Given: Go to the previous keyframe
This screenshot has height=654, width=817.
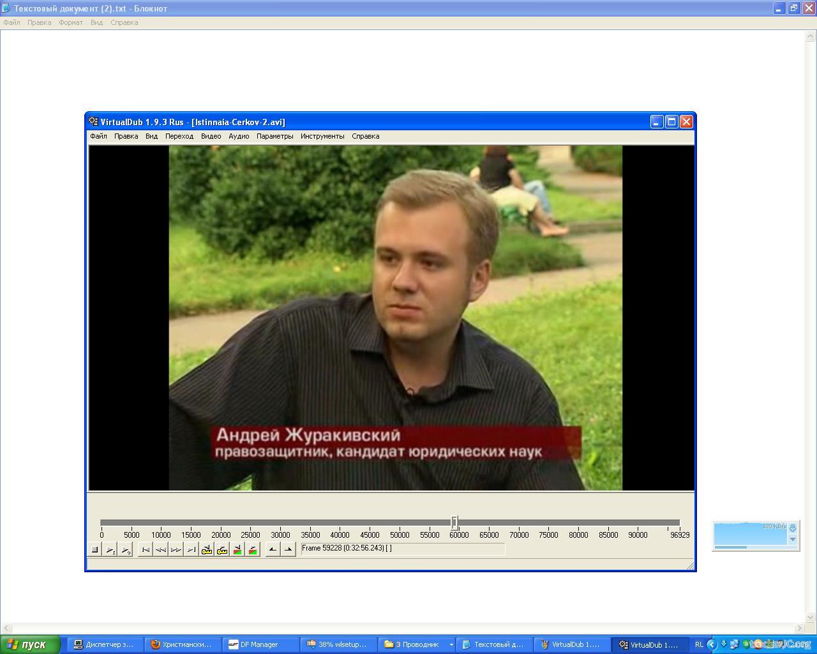Looking at the screenshot, I should [207, 549].
